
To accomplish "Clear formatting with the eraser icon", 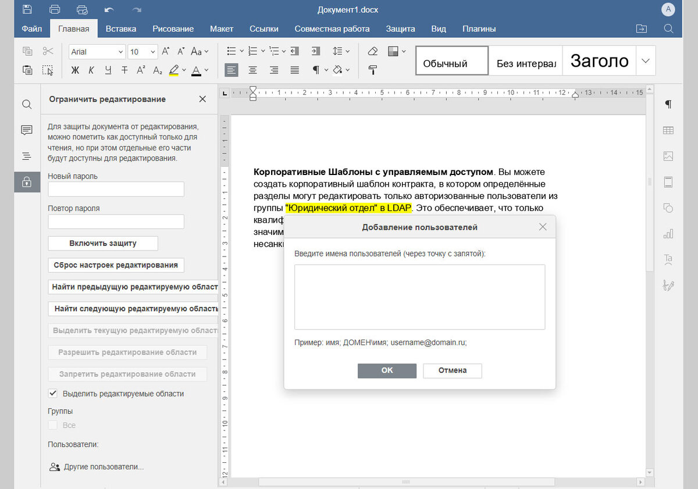I will coord(373,51).
